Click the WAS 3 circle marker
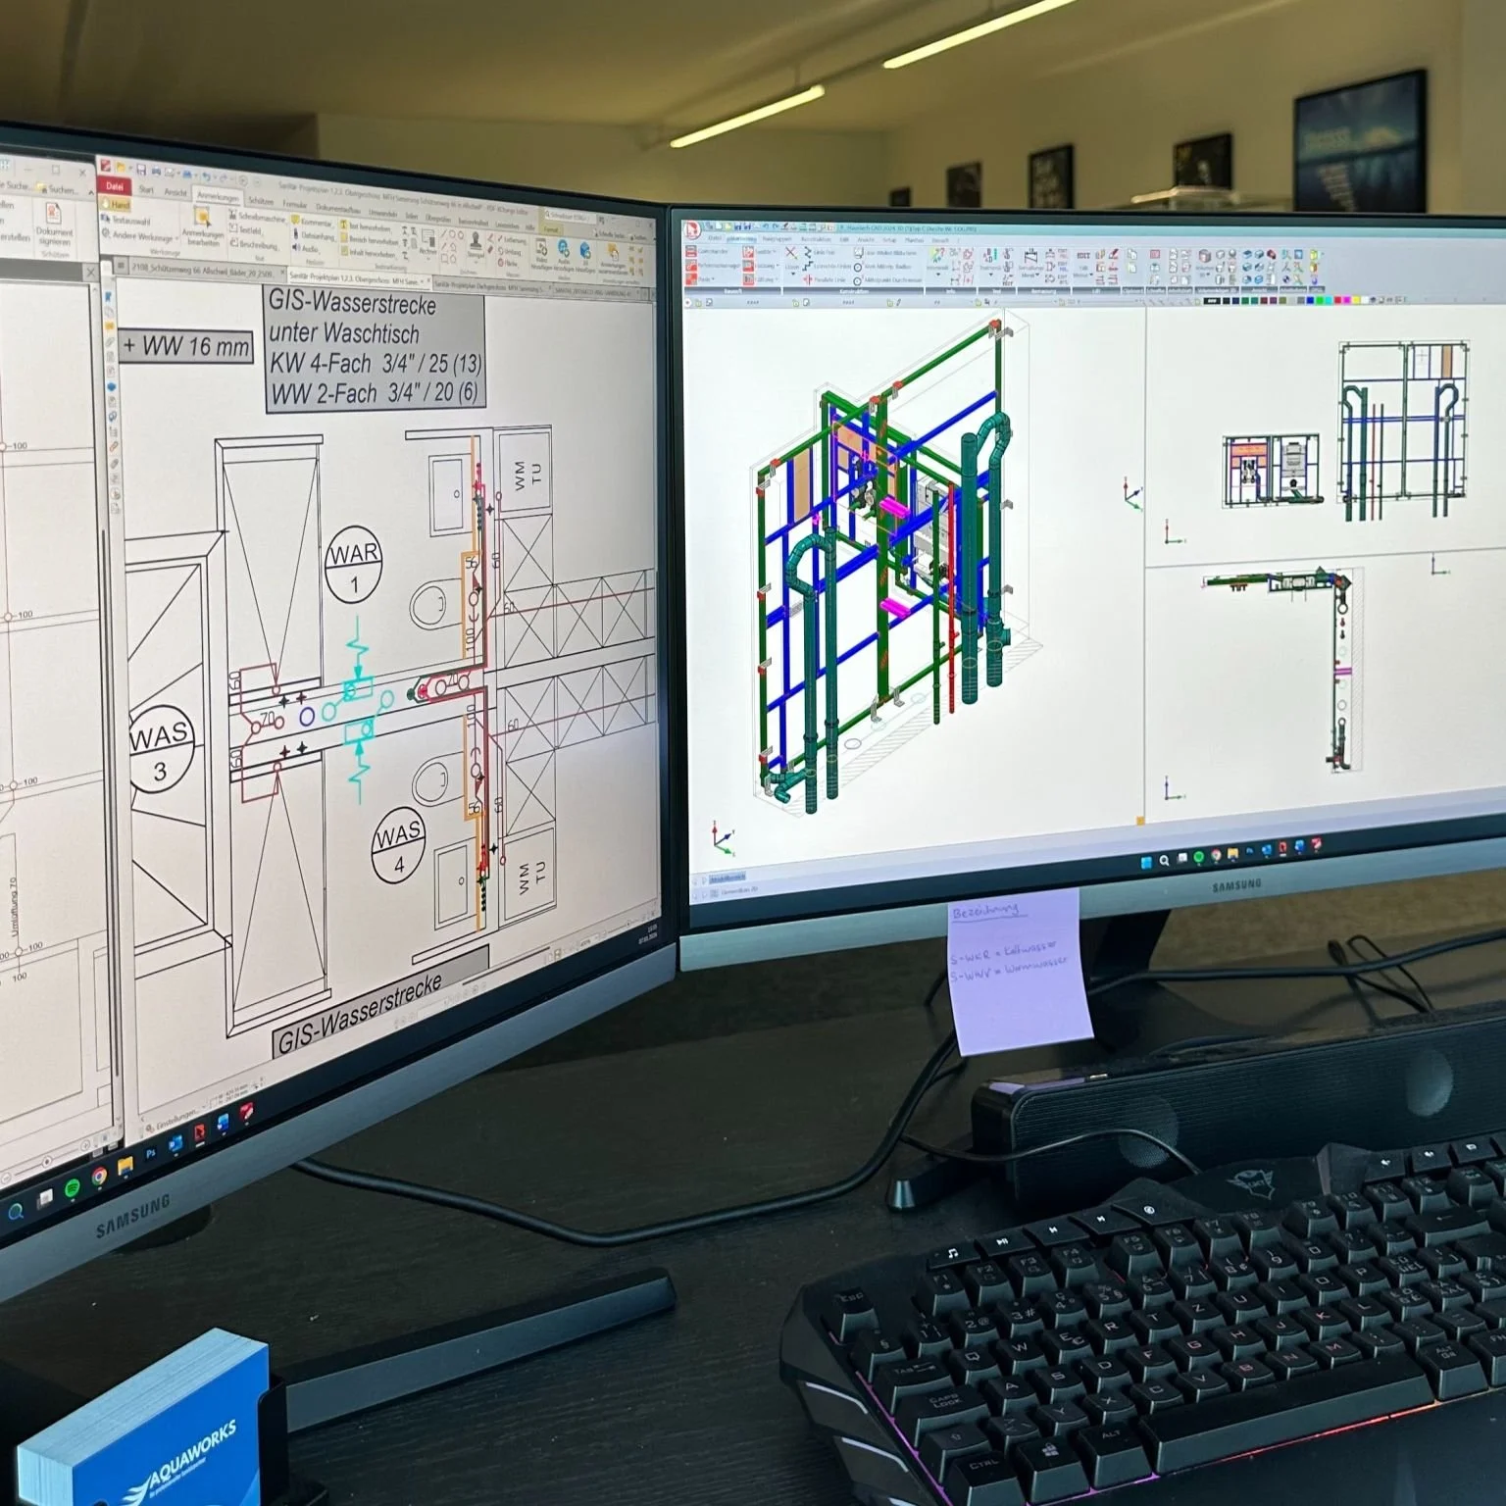Screen dimensions: 1506x1506 coord(160,750)
